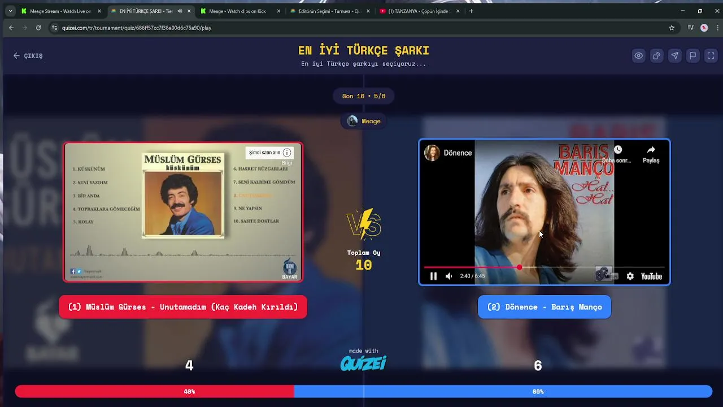Screen dimensions: 723x407
Task: Click the Son 16 • 5/8 round indicator
Action: coord(364,96)
